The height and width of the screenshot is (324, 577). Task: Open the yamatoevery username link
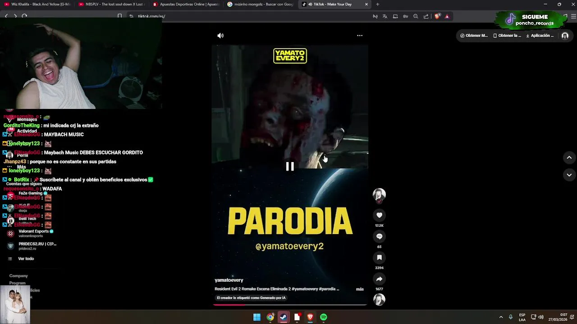point(229,280)
